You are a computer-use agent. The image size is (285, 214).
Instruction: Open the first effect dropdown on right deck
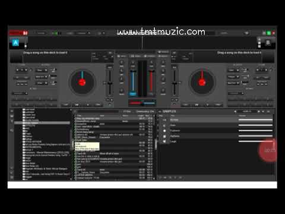coord(233,70)
